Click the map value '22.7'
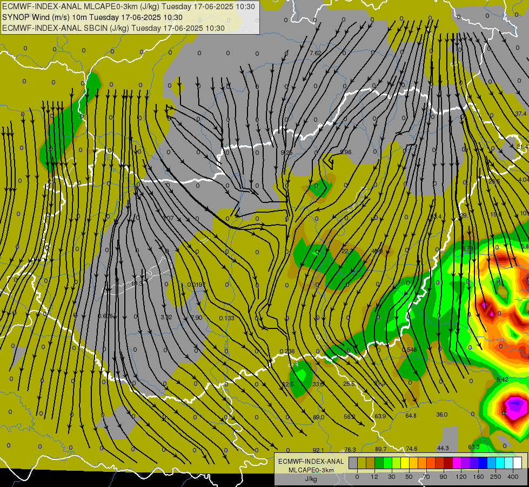The image size is (529, 487). (347, 251)
